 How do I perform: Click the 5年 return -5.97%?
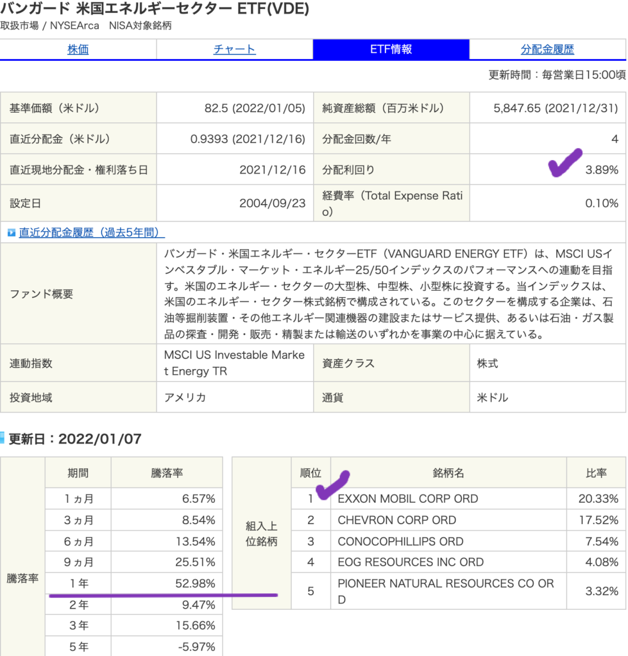[x=196, y=647]
